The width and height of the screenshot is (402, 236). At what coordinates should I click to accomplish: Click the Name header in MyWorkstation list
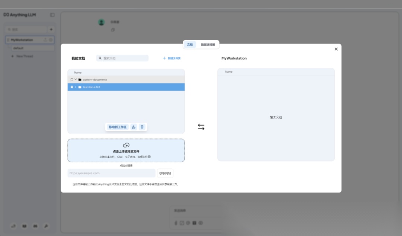[x=229, y=72]
